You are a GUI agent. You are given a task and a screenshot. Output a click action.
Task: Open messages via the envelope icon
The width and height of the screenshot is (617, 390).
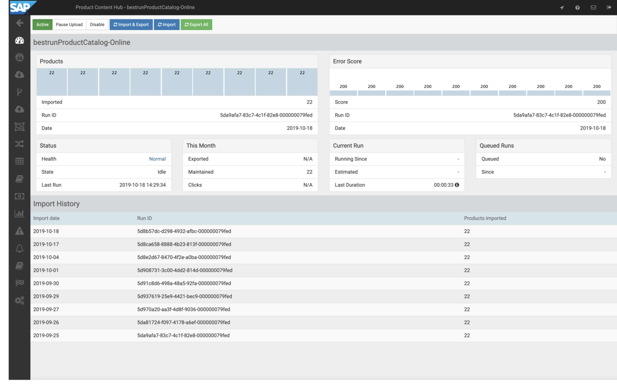click(x=592, y=7)
